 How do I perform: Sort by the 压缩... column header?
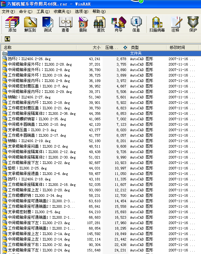pyautogui.click(x=115, y=48)
